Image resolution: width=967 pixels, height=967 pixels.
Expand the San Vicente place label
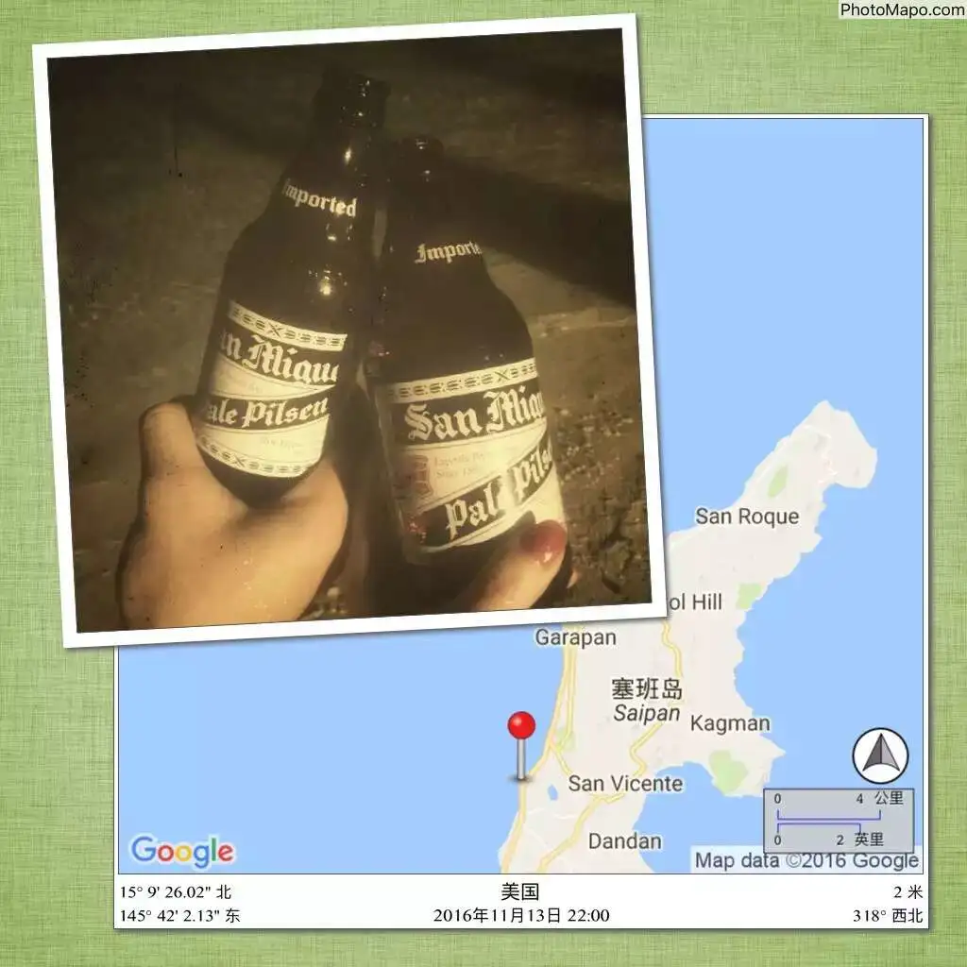(625, 784)
